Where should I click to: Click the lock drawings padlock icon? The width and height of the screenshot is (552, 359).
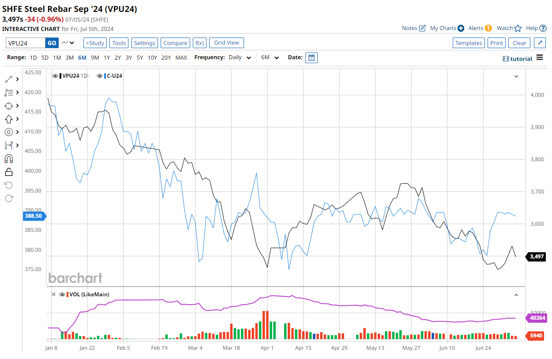point(9,172)
